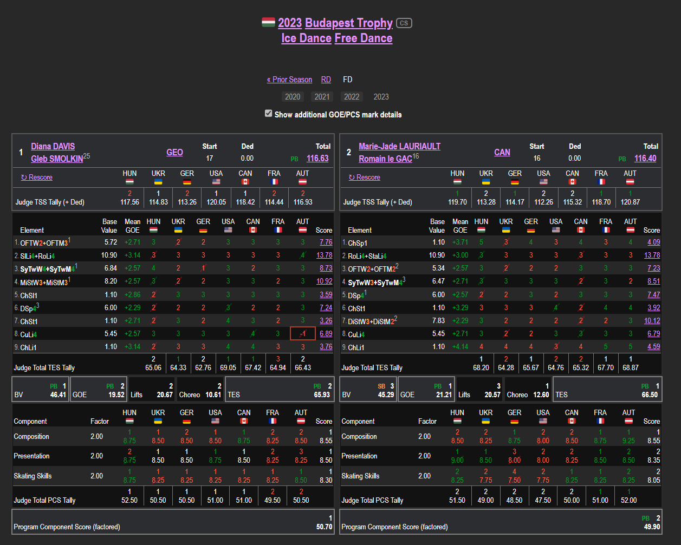
Task: Click the CAN flag in Lauriault judge tally header
Action: (572, 182)
